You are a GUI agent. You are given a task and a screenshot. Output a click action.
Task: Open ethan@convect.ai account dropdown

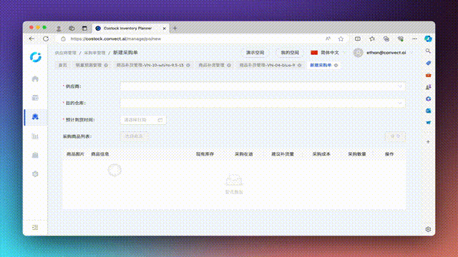(x=384, y=53)
